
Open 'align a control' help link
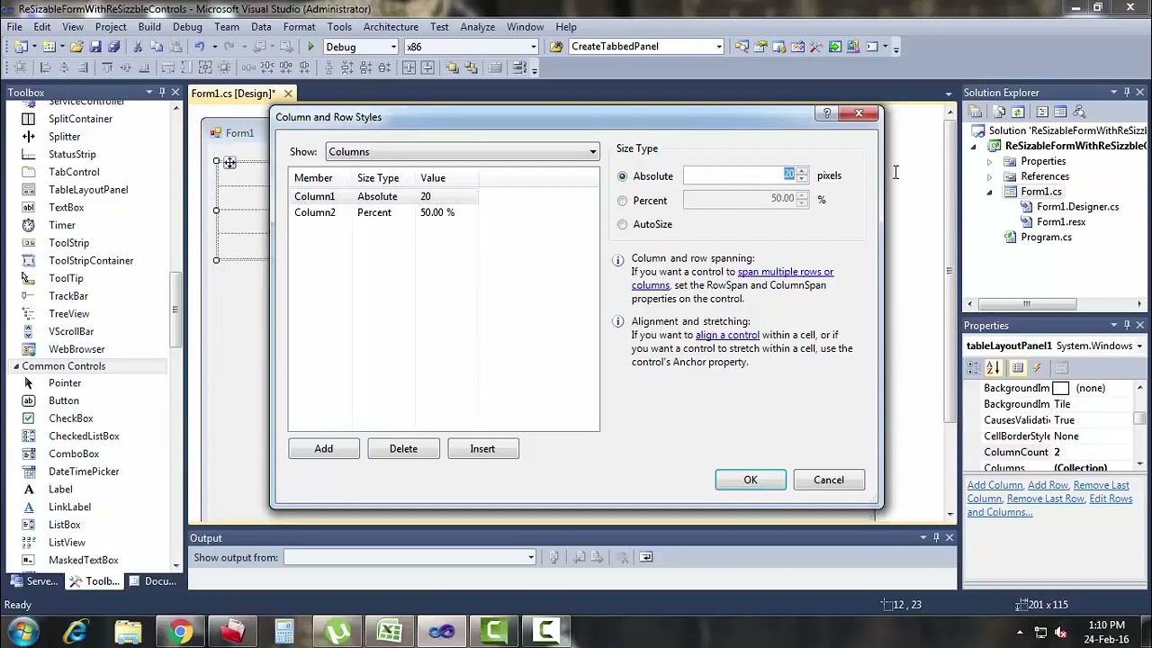[x=727, y=335]
